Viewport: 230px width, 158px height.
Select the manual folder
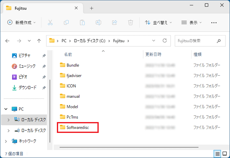pyautogui.click(x=70, y=96)
